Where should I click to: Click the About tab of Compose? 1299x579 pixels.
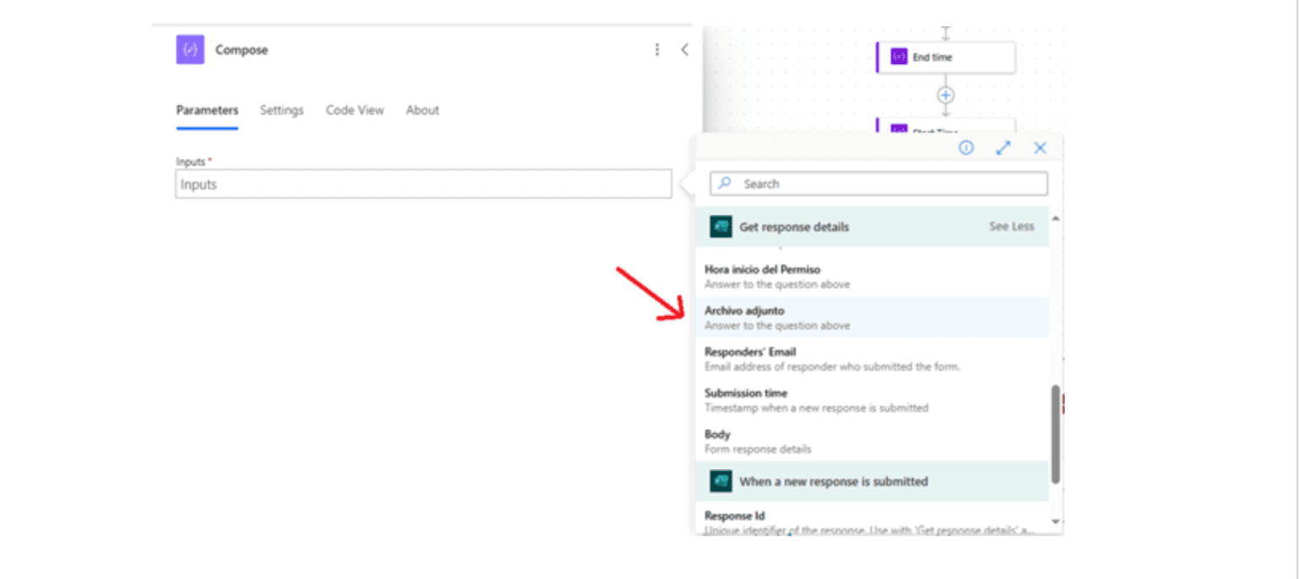[x=422, y=110]
